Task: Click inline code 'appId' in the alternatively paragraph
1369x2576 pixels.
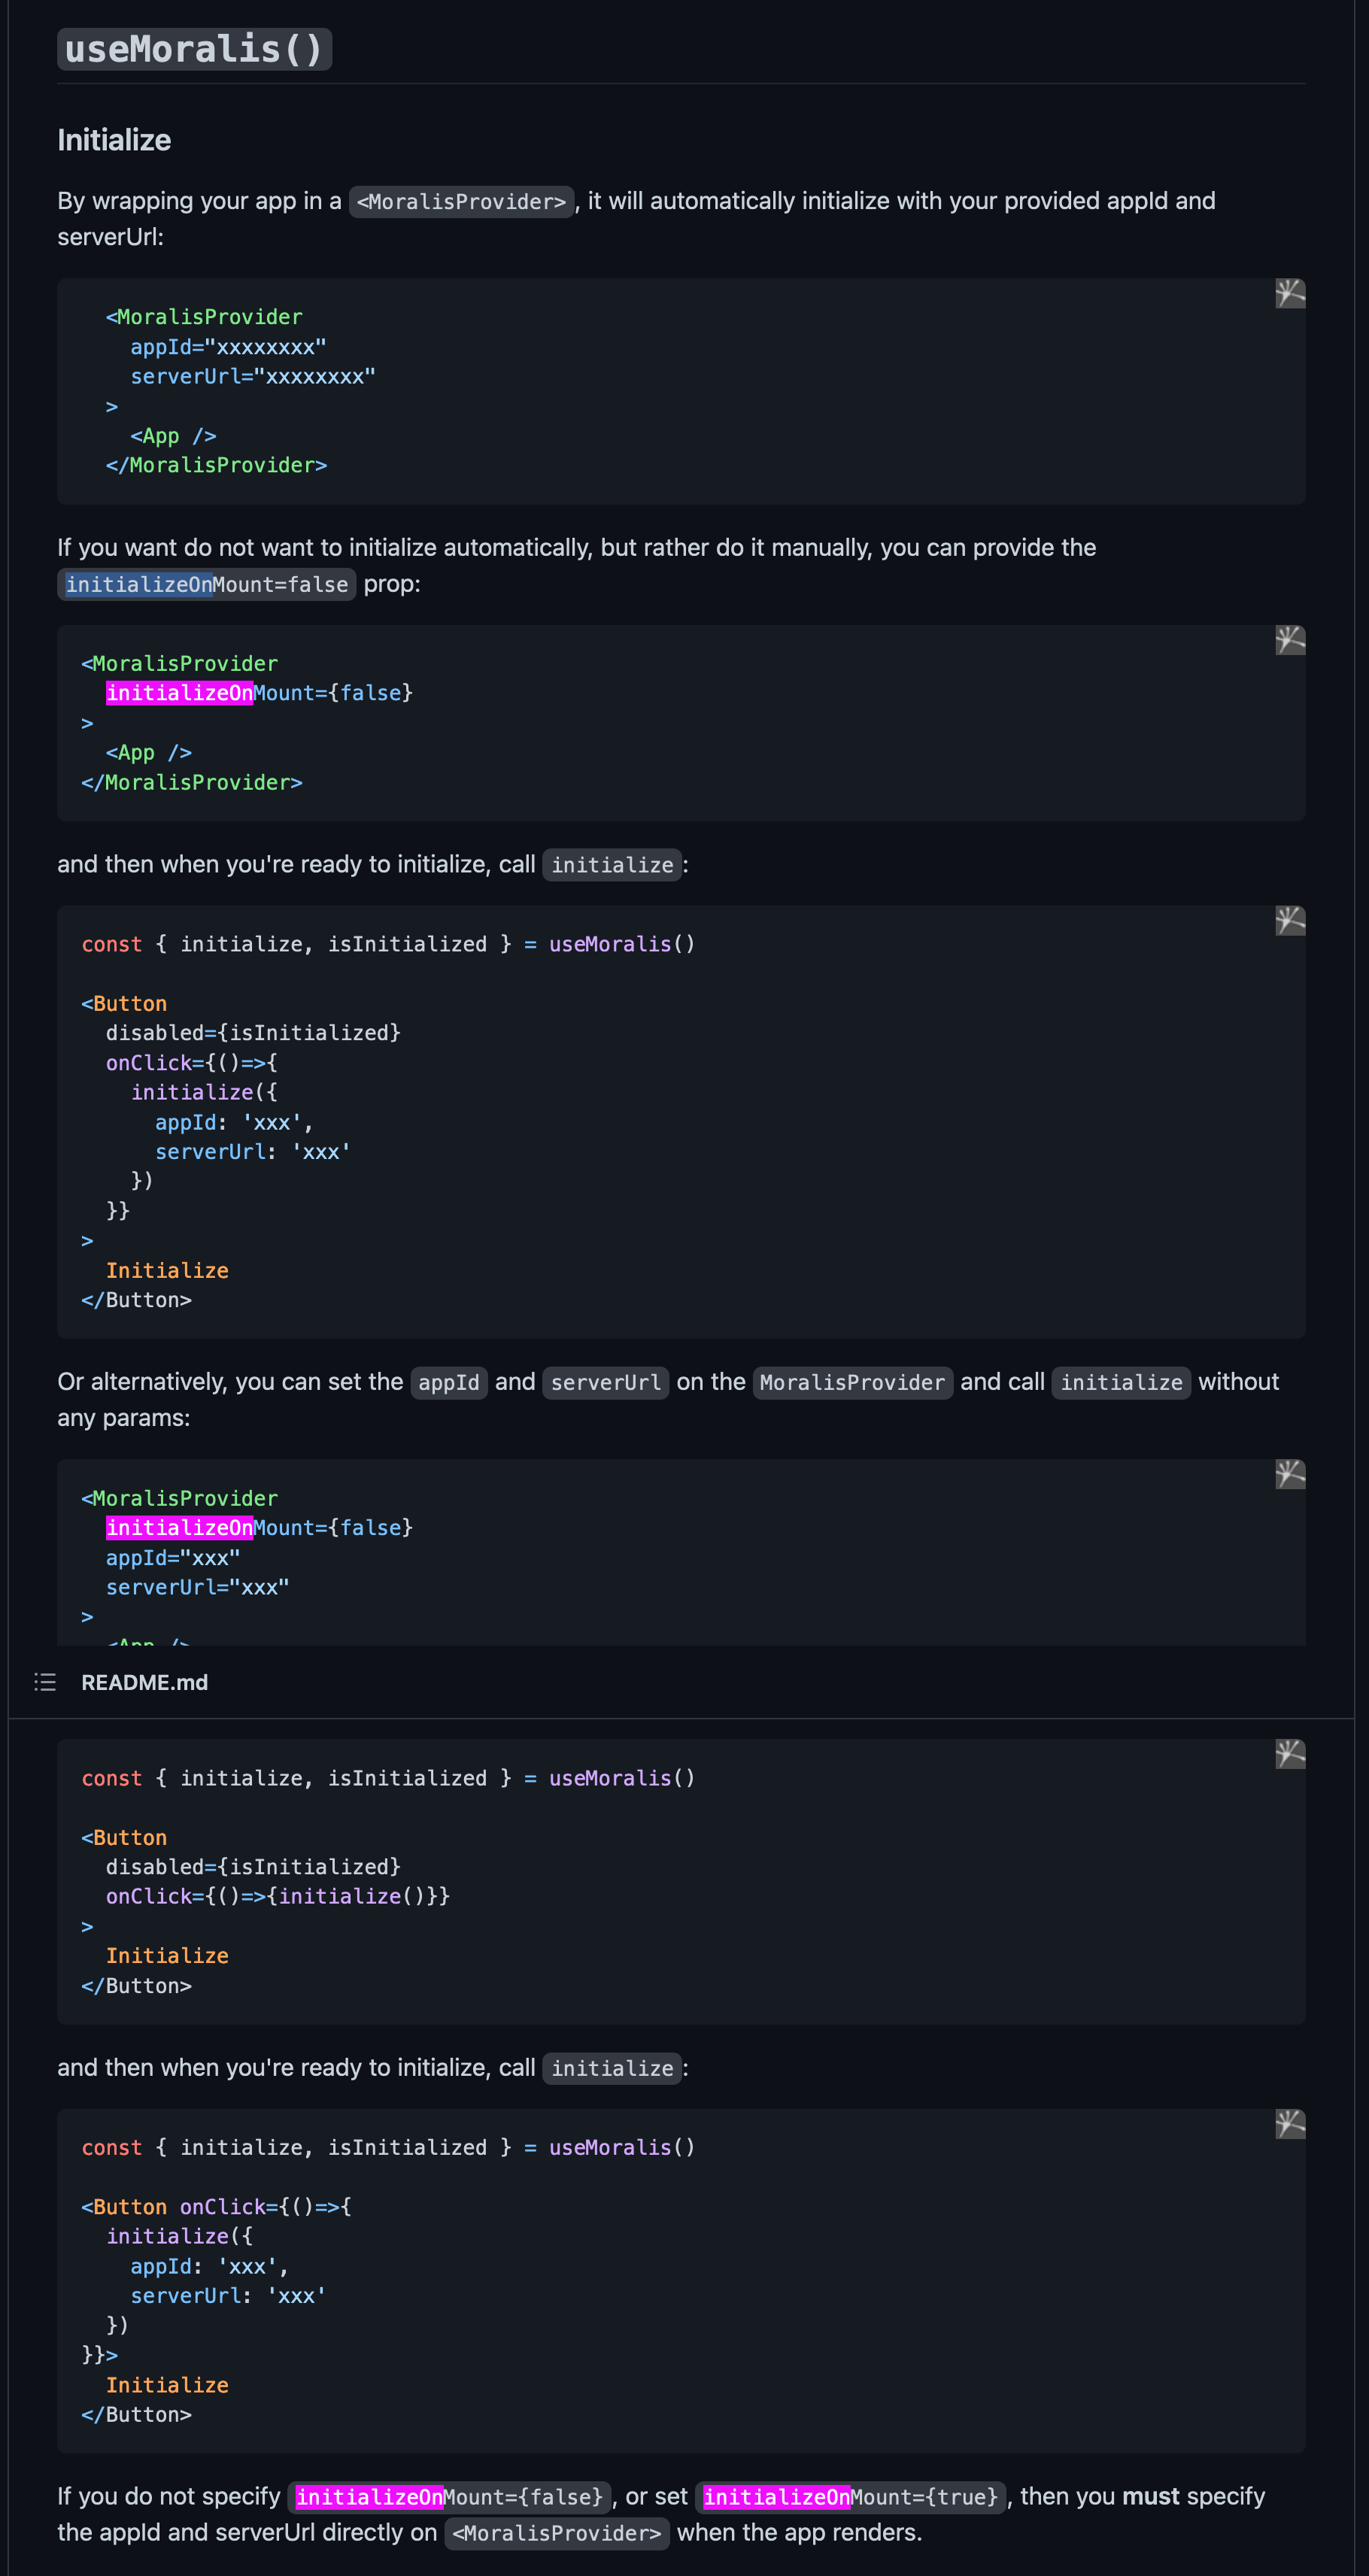Action: [449, 1382]
